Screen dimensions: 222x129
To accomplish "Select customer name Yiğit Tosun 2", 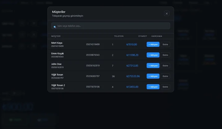I will coord(58,85).
